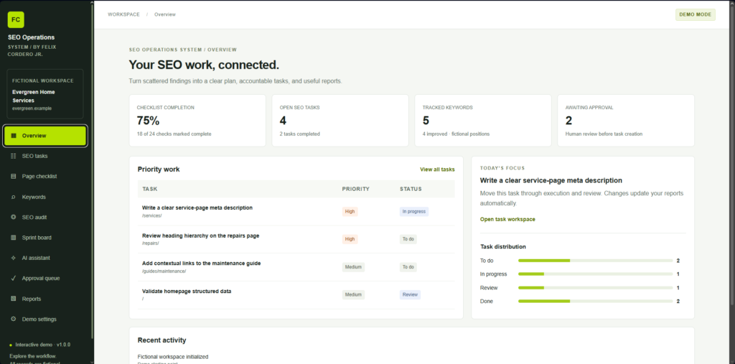The width and height of the screenshot is (735, 364).
Task: Open 'Add contextual links to the maintenance guide'
Action: pyautogui.click(x=296, y=267)
